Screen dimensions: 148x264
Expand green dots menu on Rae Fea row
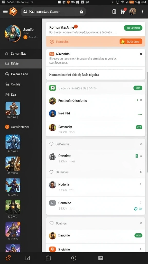[x=140, y=114]
